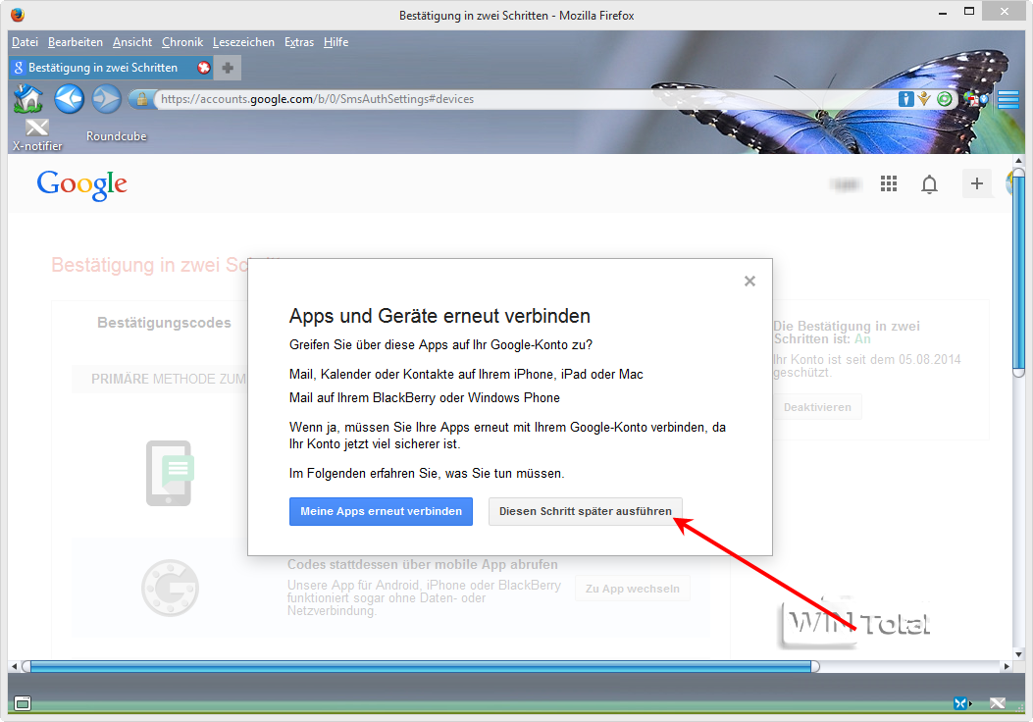
Task: Open a new tab with the plus button
Action: pos(228,67)
